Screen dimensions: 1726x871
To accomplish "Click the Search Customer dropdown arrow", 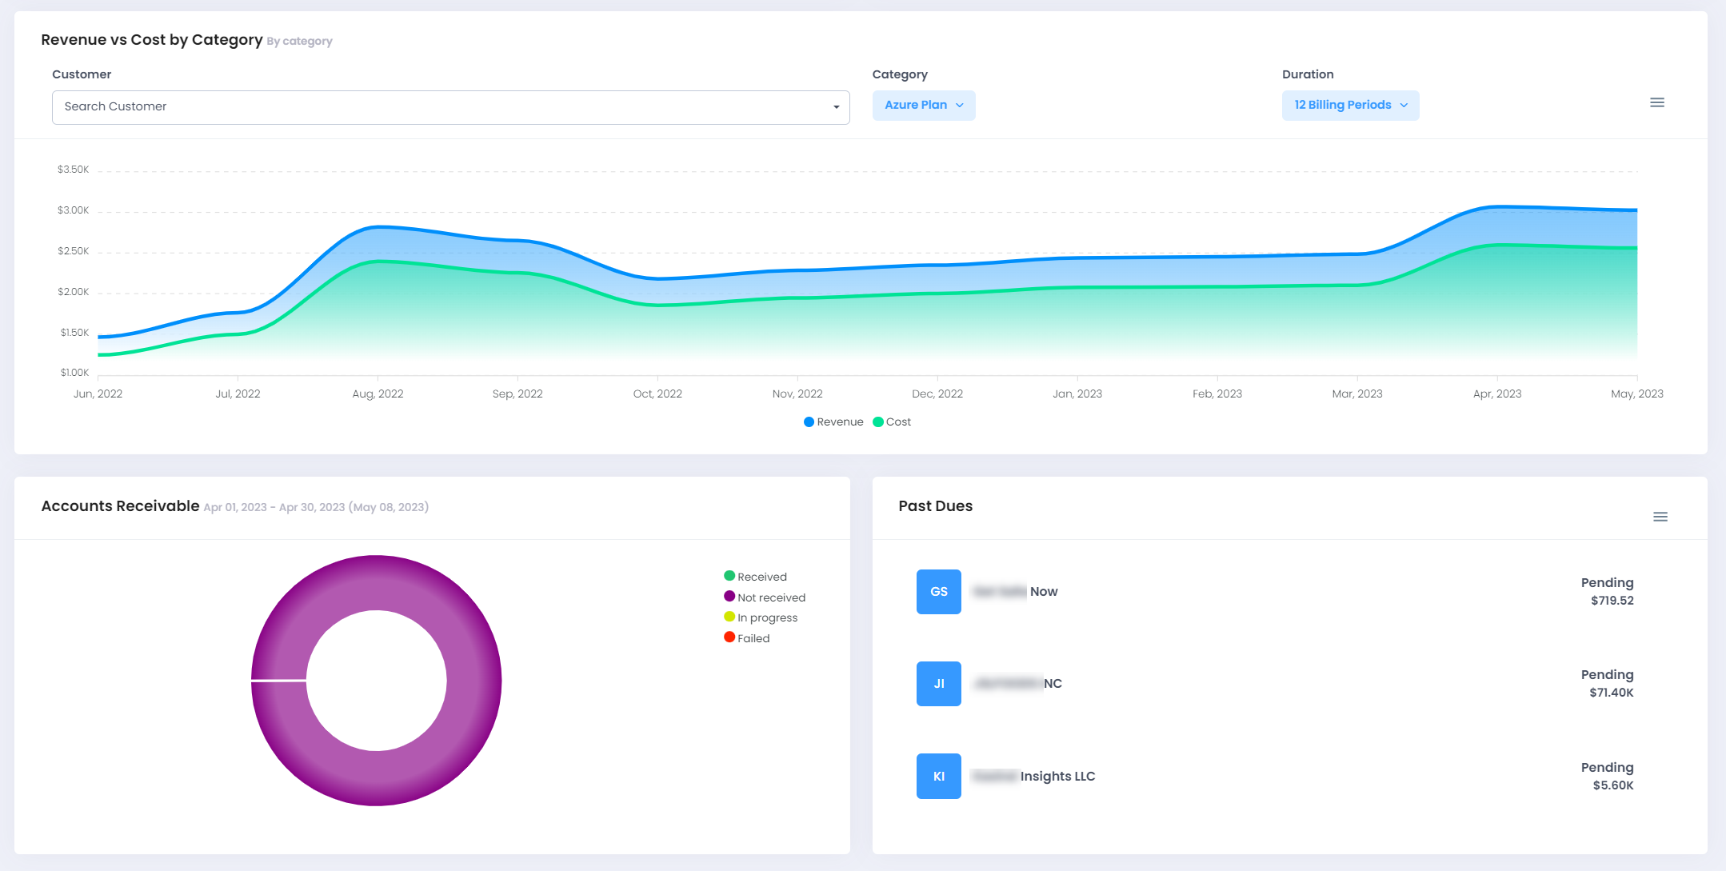I will point(836,107).
